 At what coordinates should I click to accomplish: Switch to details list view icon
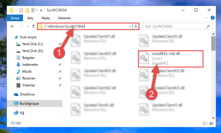(x=205, y=123)
